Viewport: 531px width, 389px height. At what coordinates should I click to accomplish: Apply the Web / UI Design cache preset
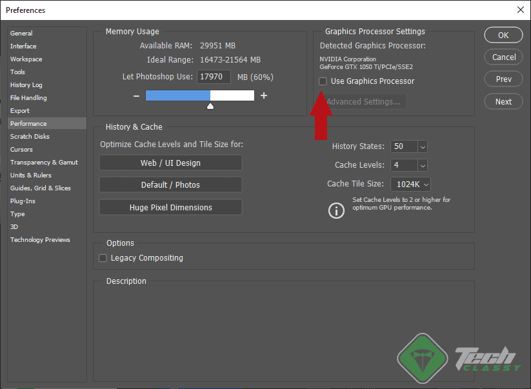click(x=170, y=163)
